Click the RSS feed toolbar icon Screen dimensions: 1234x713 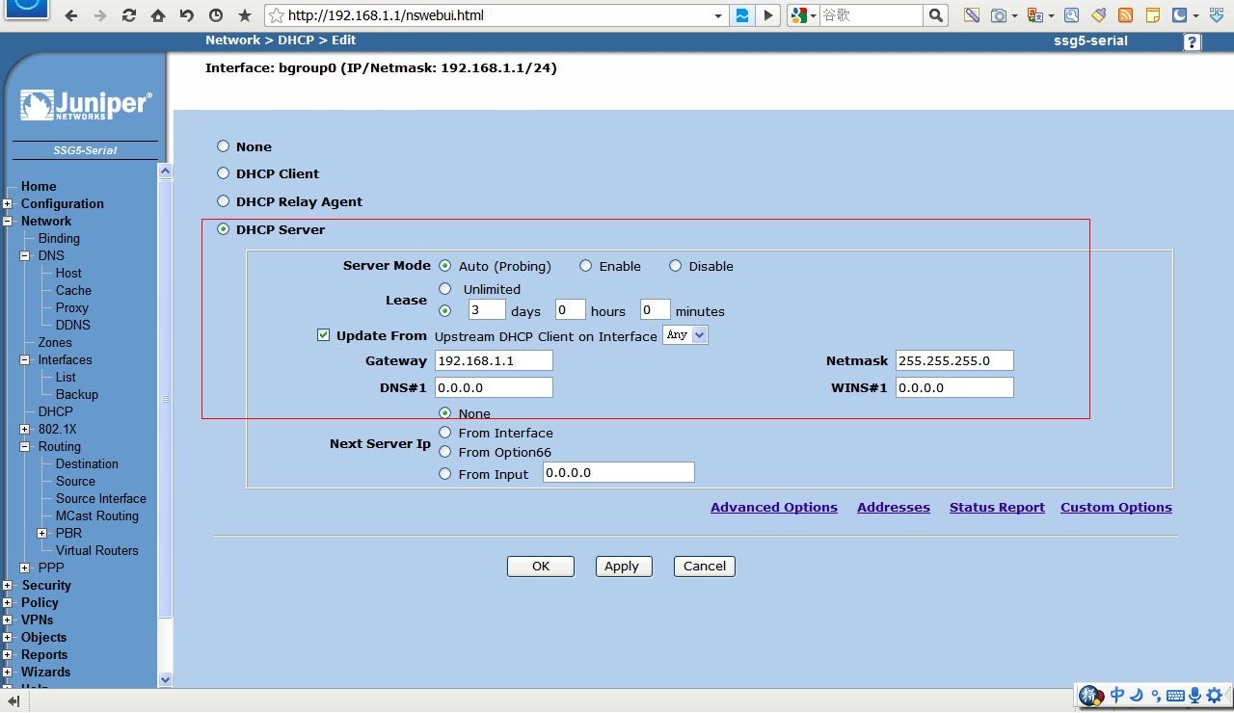pyautogui.click(x=1125, y=15)
